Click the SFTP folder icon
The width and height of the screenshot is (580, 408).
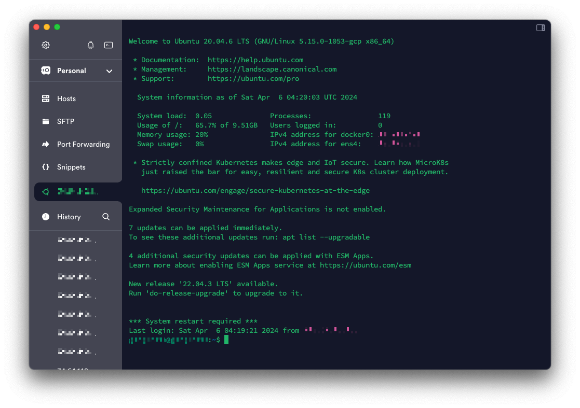click(46, 121)
